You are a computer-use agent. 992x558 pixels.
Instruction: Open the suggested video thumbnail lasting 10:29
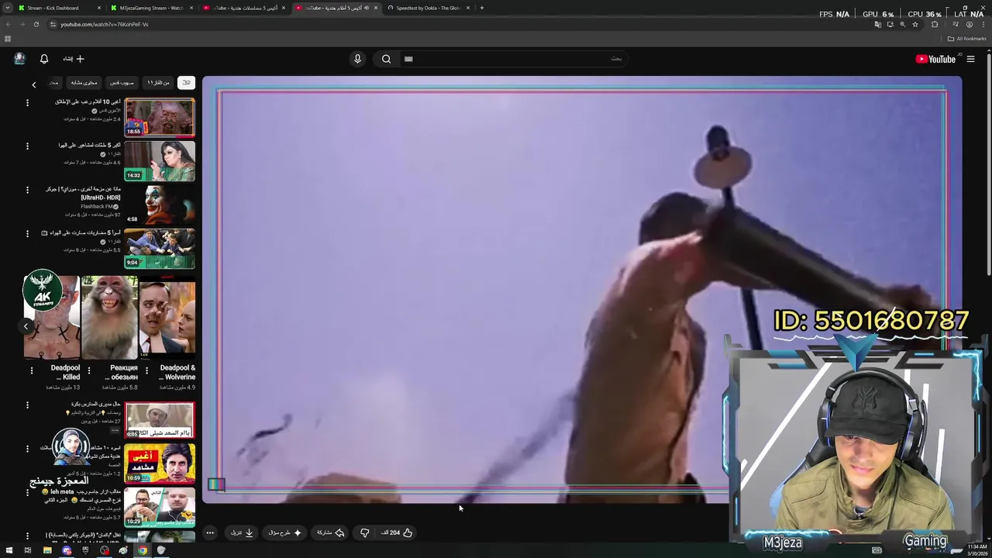point(160,507)
